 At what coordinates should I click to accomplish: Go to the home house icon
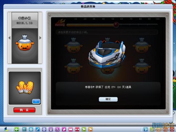click(31, 129)
